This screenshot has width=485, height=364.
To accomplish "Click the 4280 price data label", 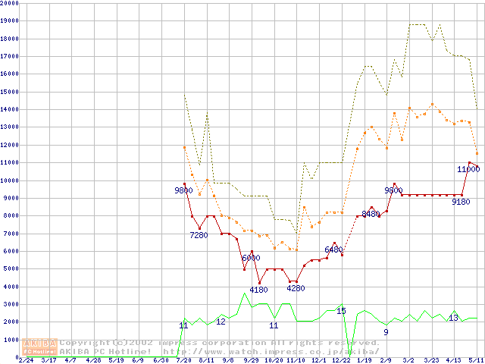I will point(296,288).
